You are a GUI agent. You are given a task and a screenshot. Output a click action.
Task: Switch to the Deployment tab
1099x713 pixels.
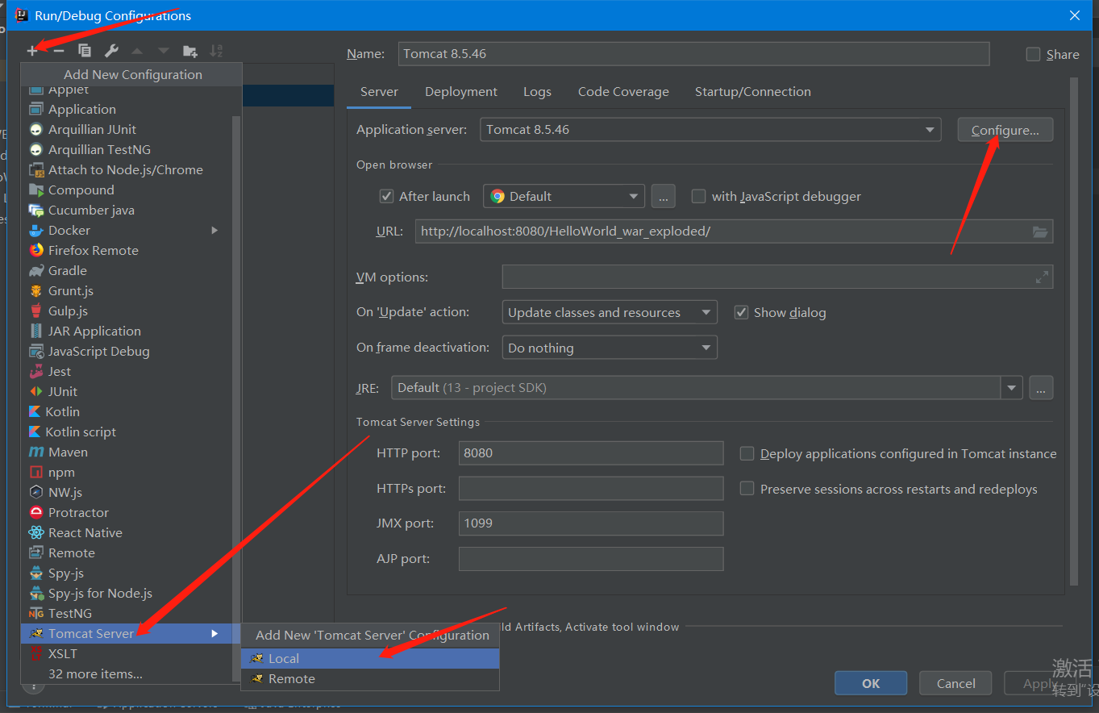point(461,91)
